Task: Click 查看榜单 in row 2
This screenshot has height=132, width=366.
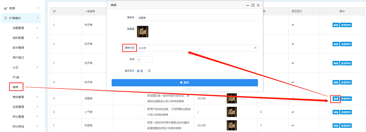Action: [x=346, y=44]
